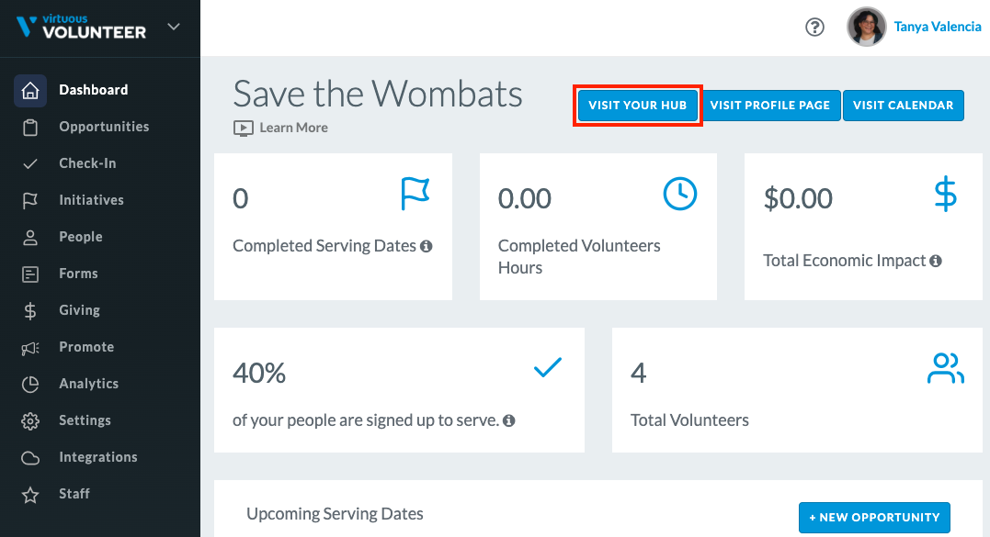Click the Settings gear icon
The image size is (990, 537).
point(30,421)
